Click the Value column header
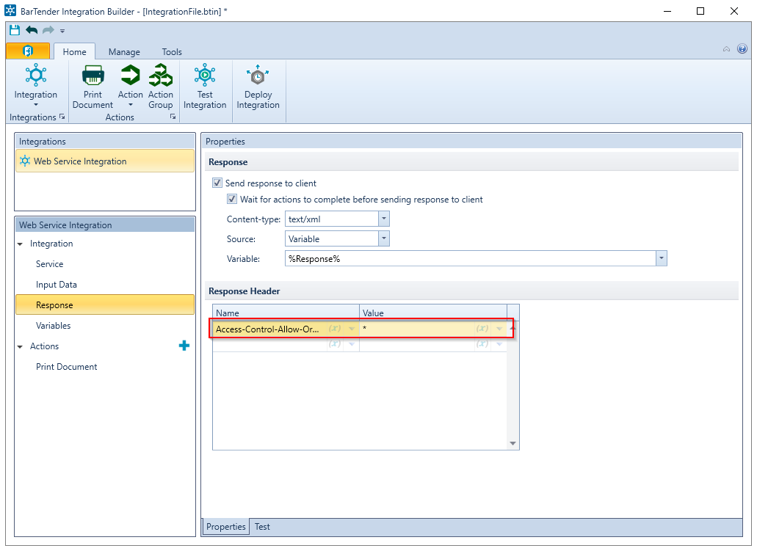Viewport: 757px width, 551px height. [x=433, y=313]
